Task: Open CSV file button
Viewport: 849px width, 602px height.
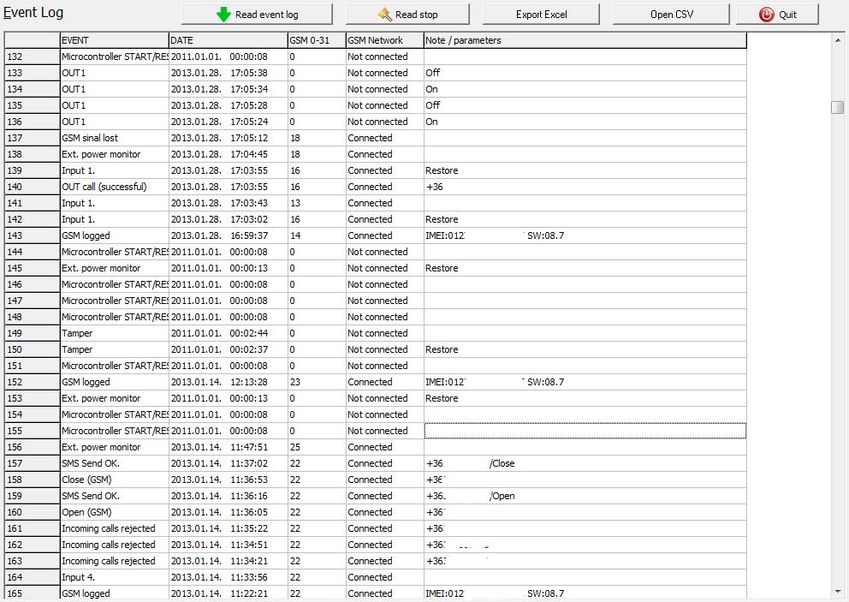Action: click(x=671, y=15)
